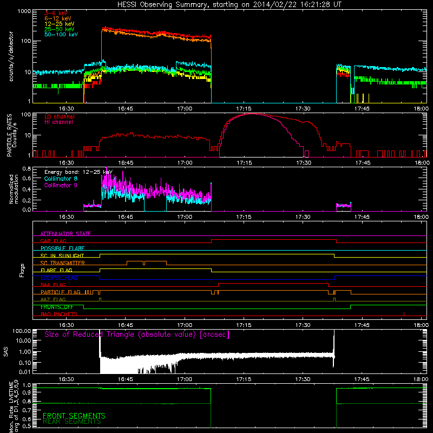Click the PARTICLE_FLAG label
The image size is (433, 433).
[61, 292]
